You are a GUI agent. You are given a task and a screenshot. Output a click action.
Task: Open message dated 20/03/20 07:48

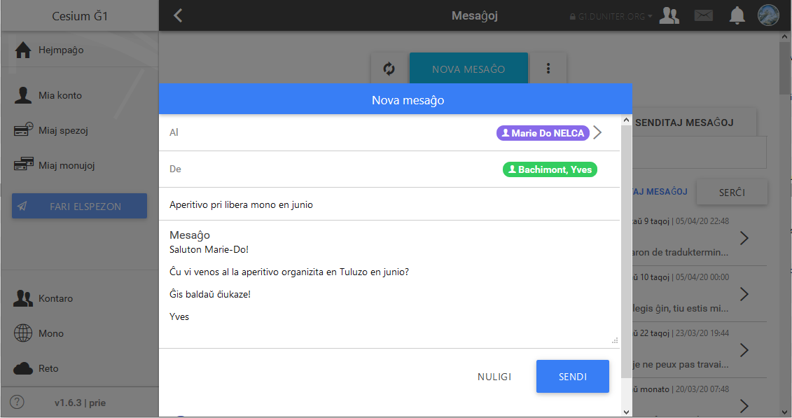point(699,398)
